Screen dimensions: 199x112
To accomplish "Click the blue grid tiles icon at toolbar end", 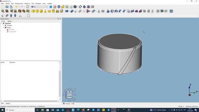I will [171, 11].
